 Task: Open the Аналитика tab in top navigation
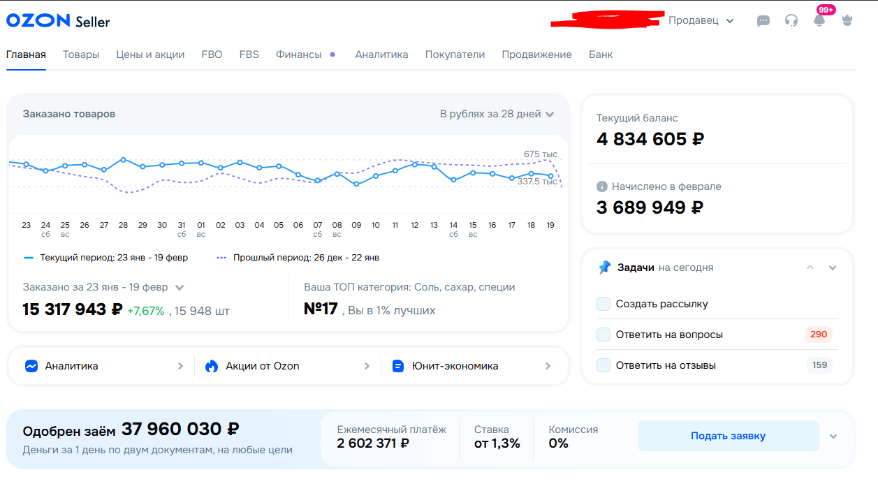pyautogui.click(x=381, y=54)
